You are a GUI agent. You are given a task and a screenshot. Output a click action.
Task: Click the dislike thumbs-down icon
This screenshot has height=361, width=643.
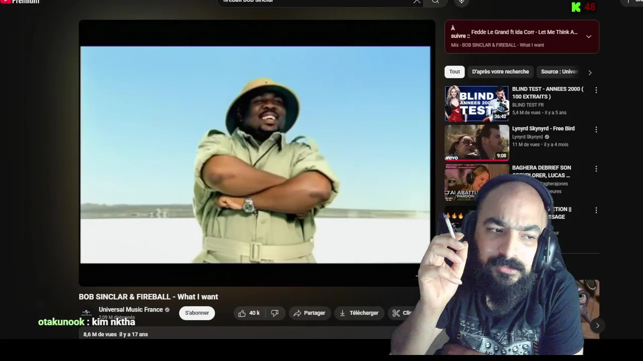pos(275,313)
